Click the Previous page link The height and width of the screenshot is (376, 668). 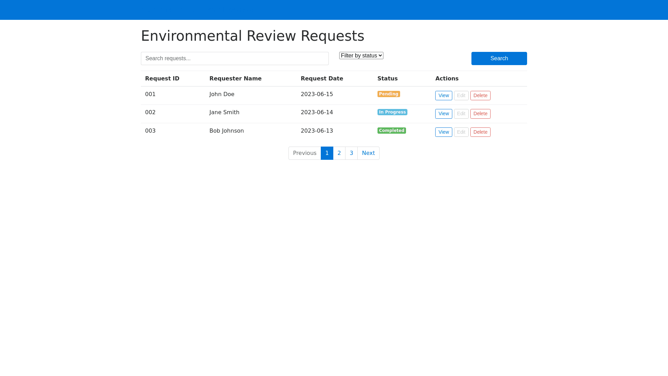pyautogui.click(x=304, y=153)
